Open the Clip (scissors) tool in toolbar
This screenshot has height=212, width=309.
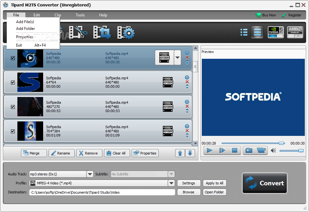pos(78,32)
